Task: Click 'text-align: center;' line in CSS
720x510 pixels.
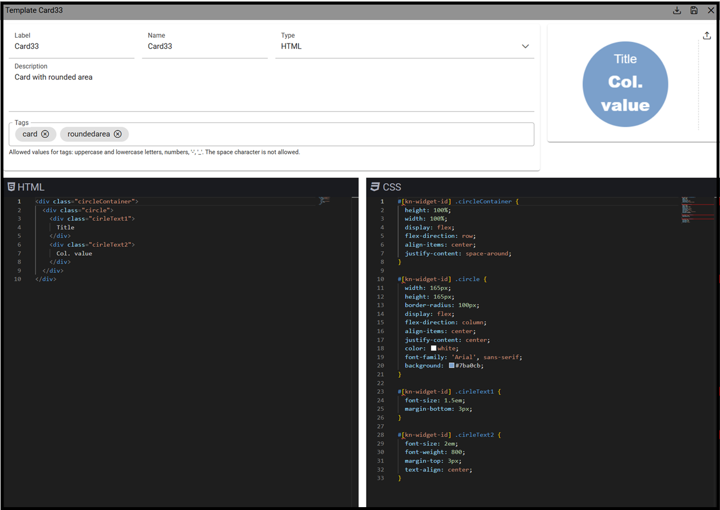Action: [x=439, y=469]
